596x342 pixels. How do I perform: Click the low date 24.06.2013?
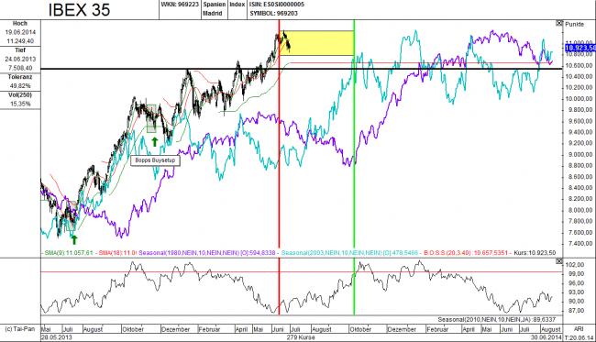[x=20, y=59]
